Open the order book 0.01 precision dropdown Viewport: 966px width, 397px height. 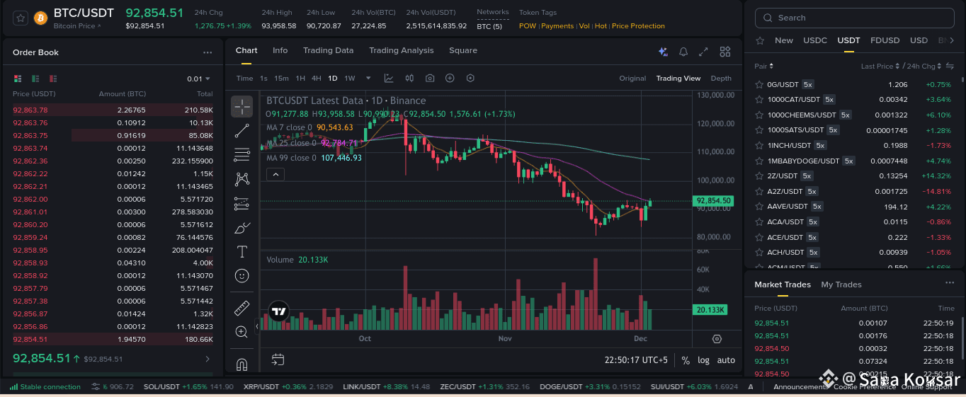click(x=198, y=79)
